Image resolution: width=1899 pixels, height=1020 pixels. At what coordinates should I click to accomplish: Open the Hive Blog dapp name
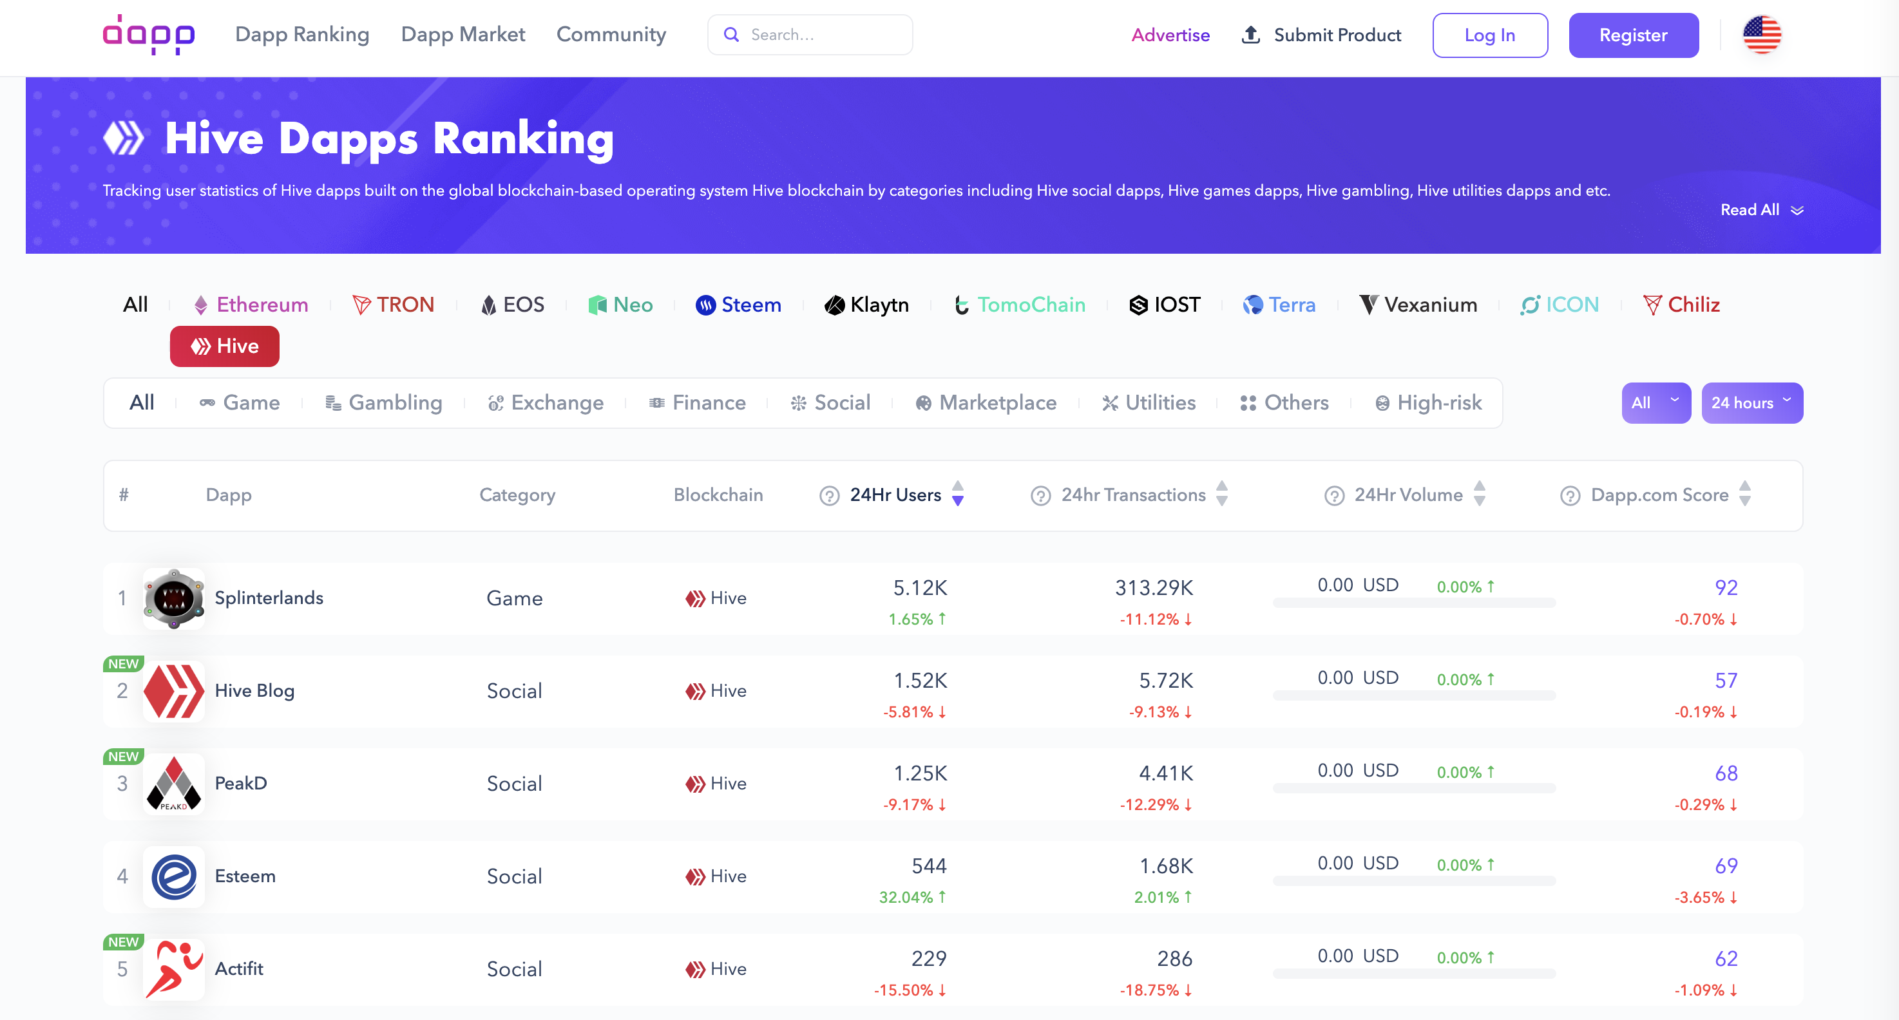coord(254,692)
